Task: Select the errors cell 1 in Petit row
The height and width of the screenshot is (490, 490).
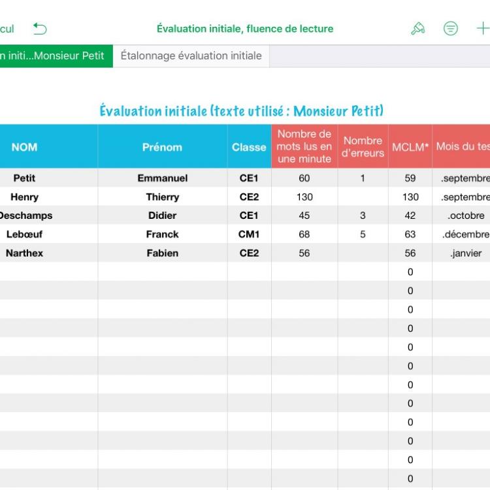Action: pyautogui.click(x=363, y=178)
